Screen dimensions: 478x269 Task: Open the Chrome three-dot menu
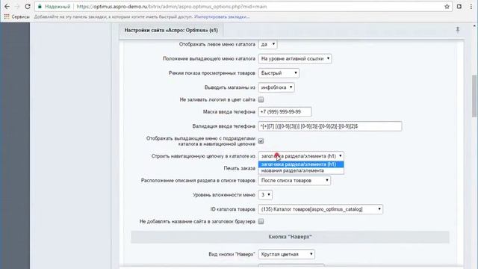click(x=471, y=7)
